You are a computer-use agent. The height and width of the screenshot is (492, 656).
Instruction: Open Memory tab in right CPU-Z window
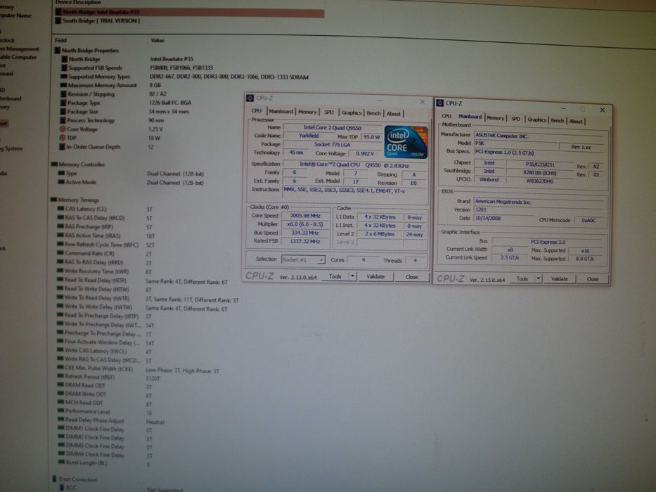click(x=496, y=118)
